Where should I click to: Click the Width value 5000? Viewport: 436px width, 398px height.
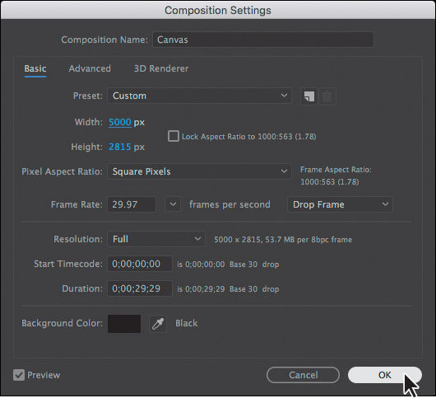pos(120,122)
